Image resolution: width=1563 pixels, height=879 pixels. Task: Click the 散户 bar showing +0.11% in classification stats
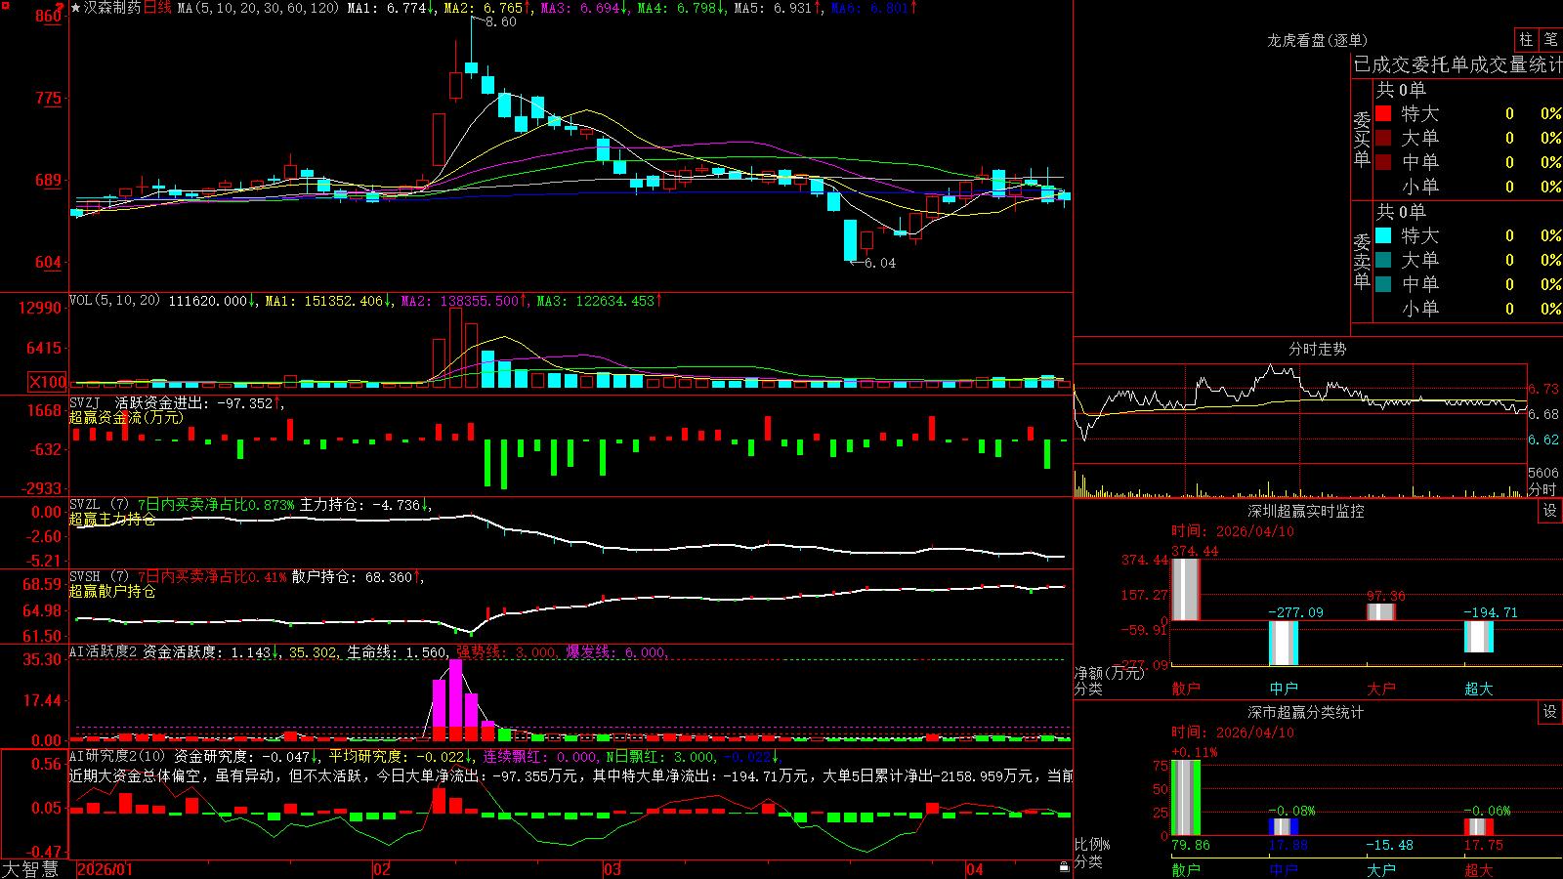(x=1186, y=797)
